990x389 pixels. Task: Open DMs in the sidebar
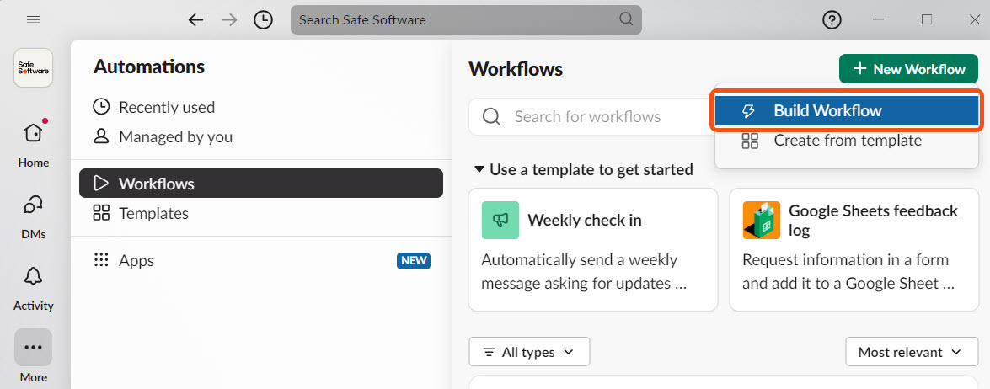tap(34, 217)
